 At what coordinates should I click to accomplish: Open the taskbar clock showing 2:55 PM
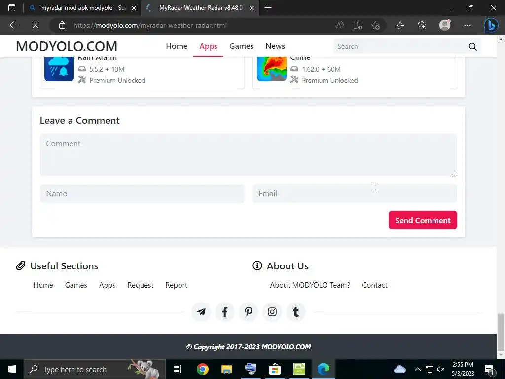463,369
